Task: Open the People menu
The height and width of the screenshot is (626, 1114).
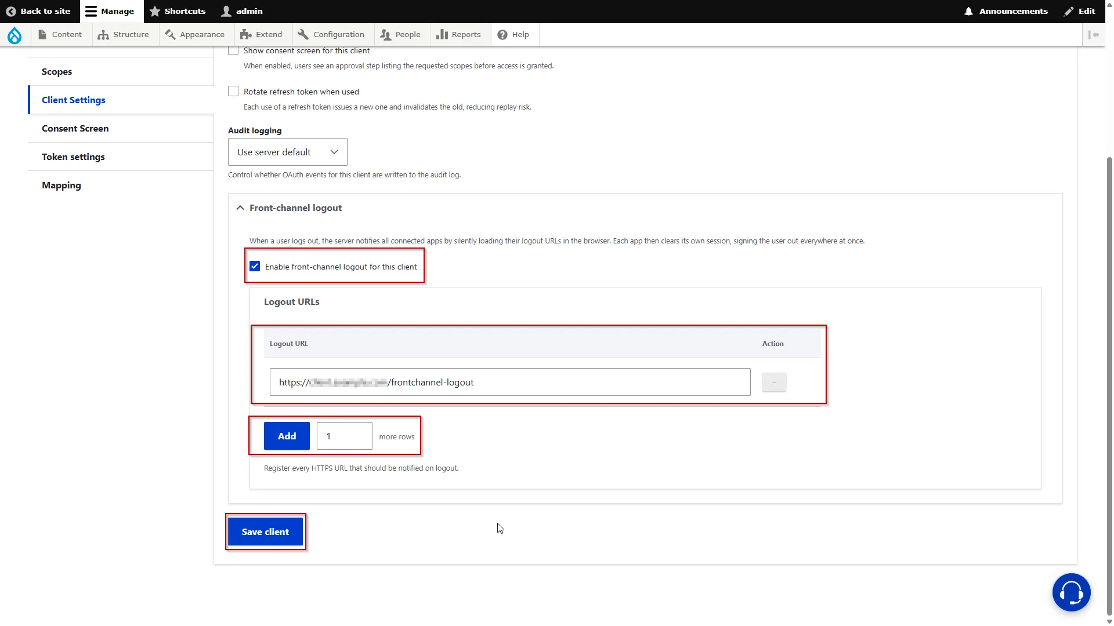Action: (x=400, y=35)
